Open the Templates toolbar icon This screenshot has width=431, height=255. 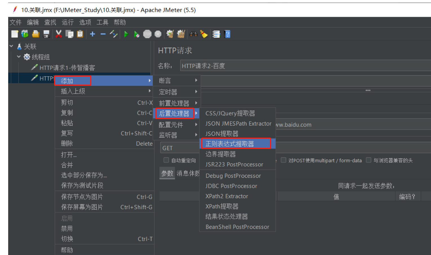(x=25, y=34)
